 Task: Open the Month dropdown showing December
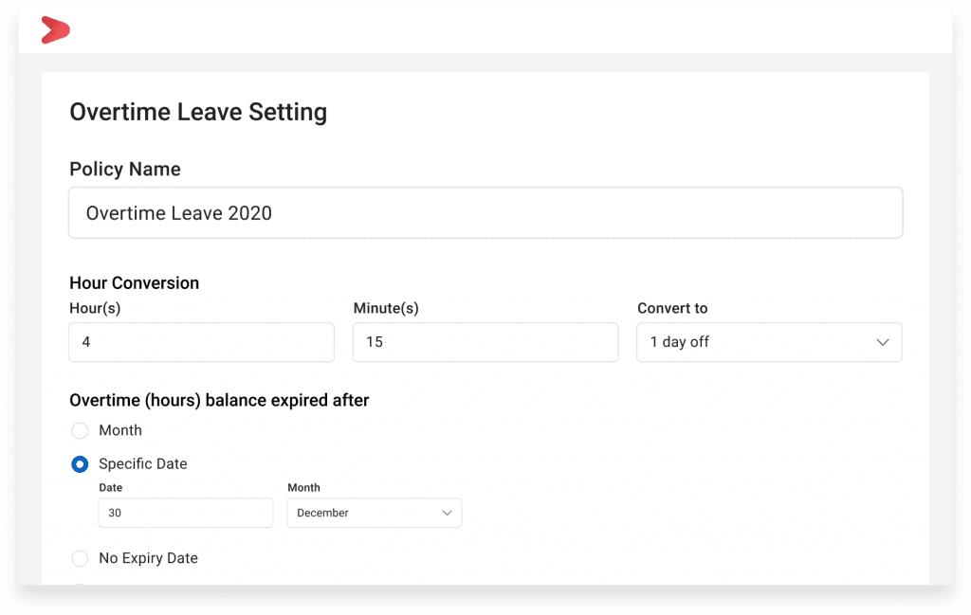tap(374, 513)
